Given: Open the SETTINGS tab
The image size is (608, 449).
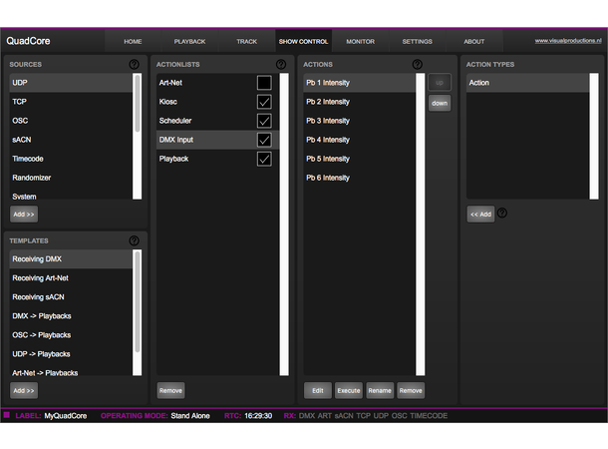Looking at the screenshot, I should (417, 42).
